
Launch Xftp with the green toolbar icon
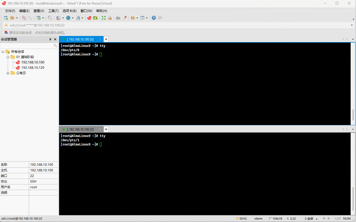95,18
